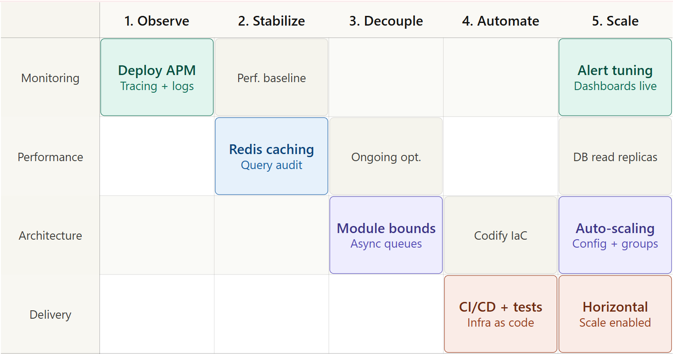Click the Monitoring row label
The height and width of the screenshot is (354, 673).
(x=50, y=78)
